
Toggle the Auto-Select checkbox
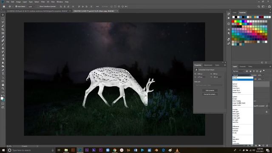pyautogui.click(x=16, y=6)
